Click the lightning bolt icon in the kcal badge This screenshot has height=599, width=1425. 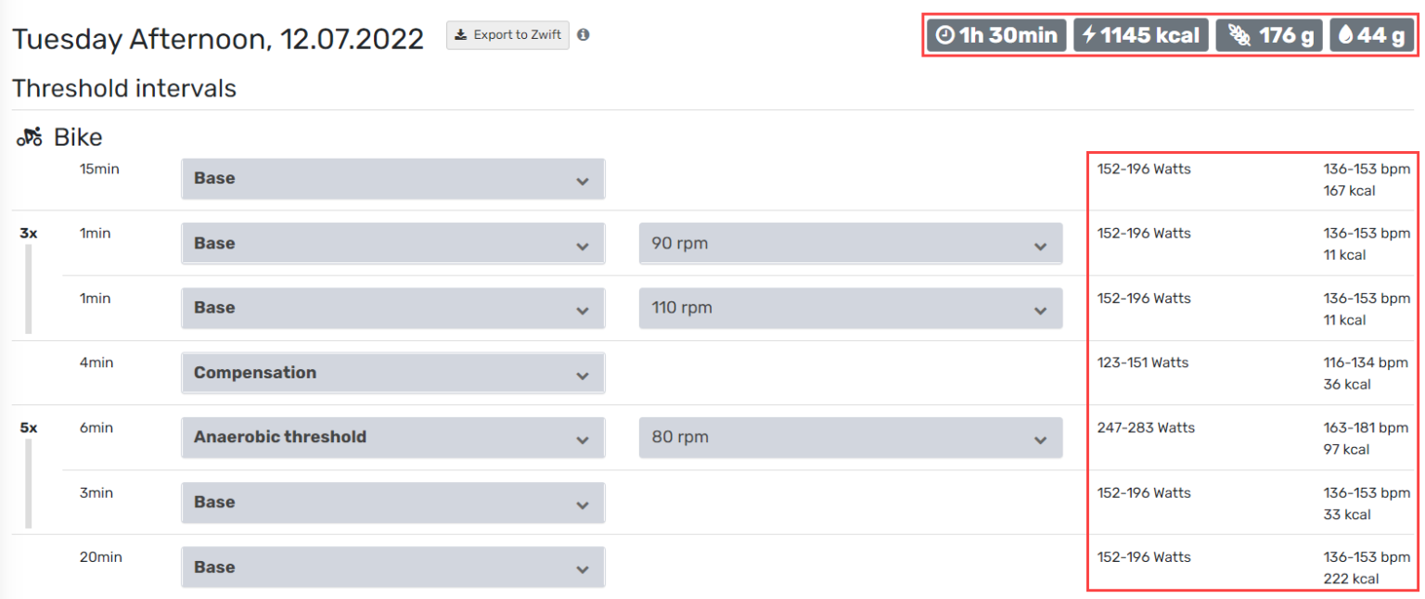coord(1089,36)
